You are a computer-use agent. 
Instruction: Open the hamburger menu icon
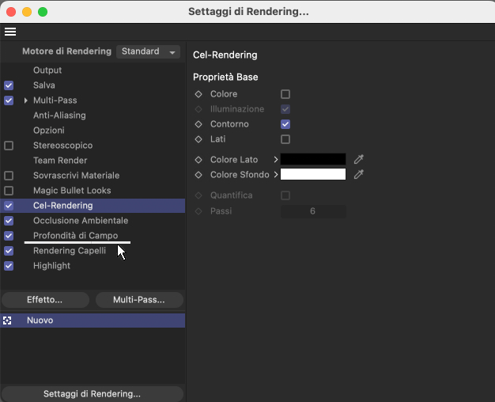click(x=10, y=32)
